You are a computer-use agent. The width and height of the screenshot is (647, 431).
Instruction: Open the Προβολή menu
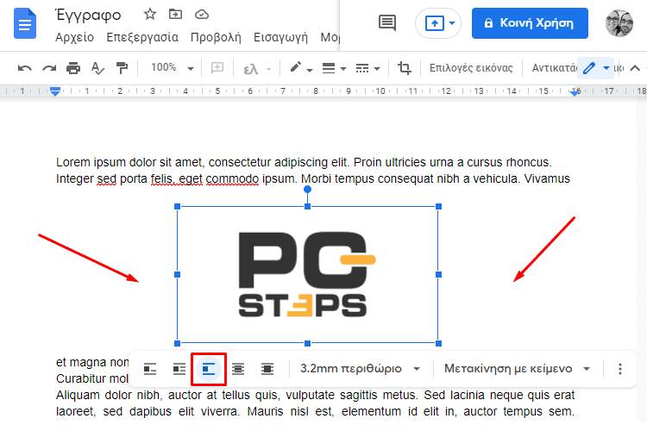[216, 37]
